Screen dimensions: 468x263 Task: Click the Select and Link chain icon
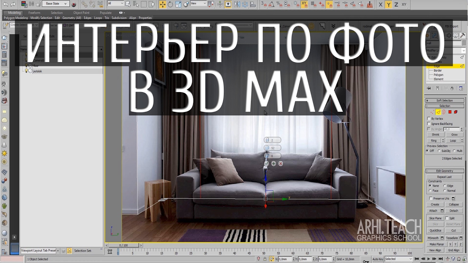pyautogui.click(x=84, y=4)
